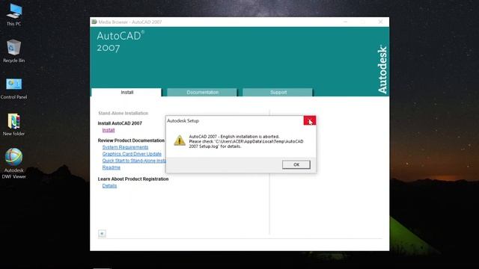
Task: Launch Autodesk DWF Viewer desktop icon
Action: pos(13,163)
